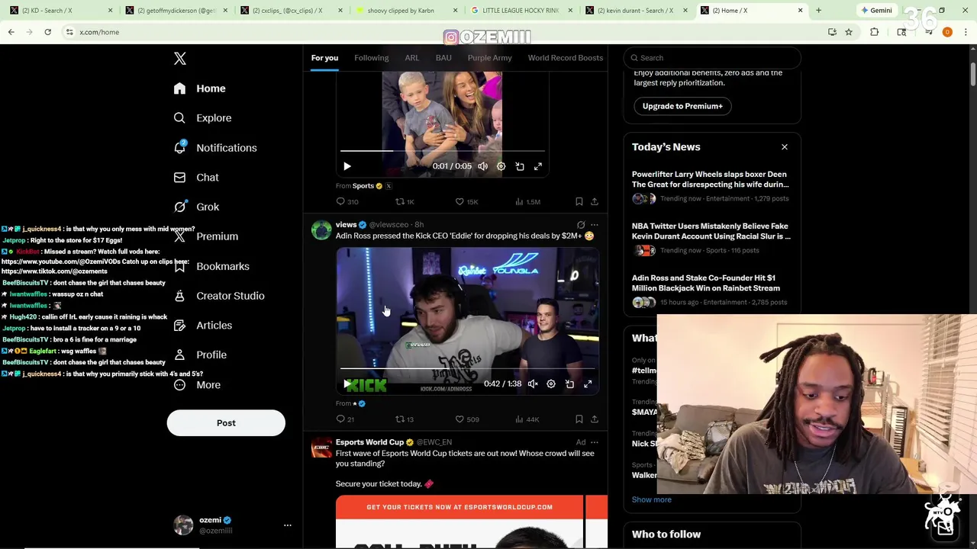Image resolution: width=977 pixels, height=549 pixels.
Task: Open Creator Studio in the sidebar
Action: pyautogui.click(x=218, y=296)
